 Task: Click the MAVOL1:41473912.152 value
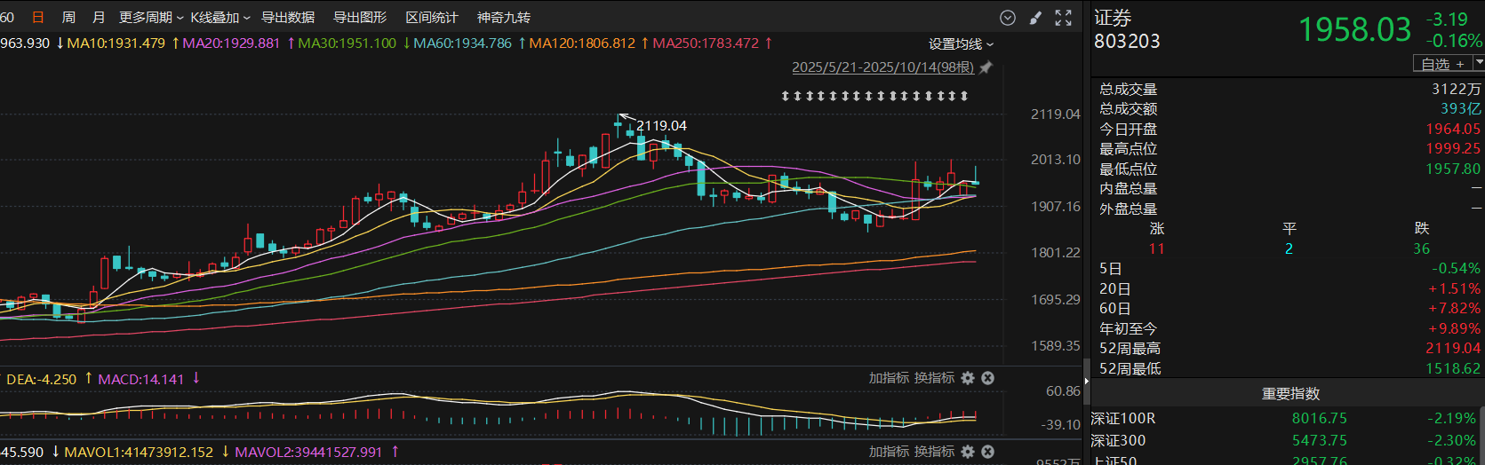tap(140, 452)
